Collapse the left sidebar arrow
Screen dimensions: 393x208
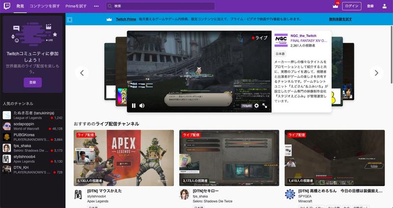(x=70, y=20)
